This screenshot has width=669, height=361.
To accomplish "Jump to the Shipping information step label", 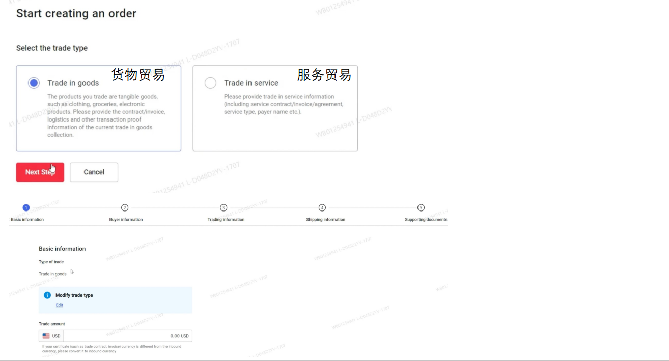I will 325,220.
